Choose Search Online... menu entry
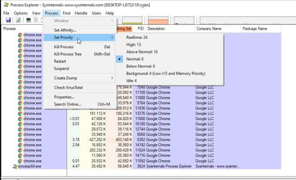 click(79, 104)
